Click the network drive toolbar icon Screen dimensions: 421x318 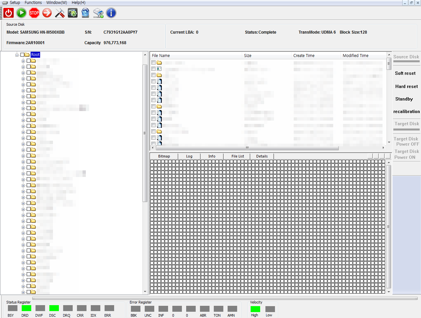(x=98, y=13)
